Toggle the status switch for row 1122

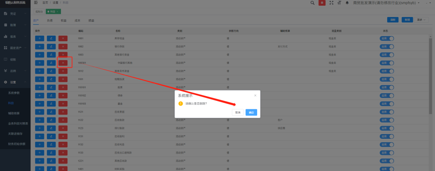point(387,120)
